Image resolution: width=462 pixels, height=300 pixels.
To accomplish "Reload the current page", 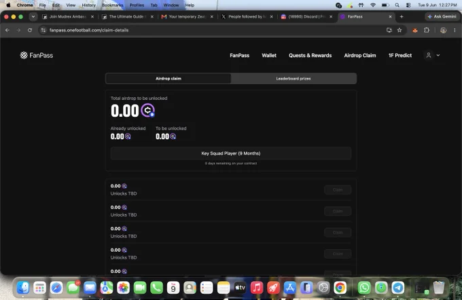I will click(30, 30).
